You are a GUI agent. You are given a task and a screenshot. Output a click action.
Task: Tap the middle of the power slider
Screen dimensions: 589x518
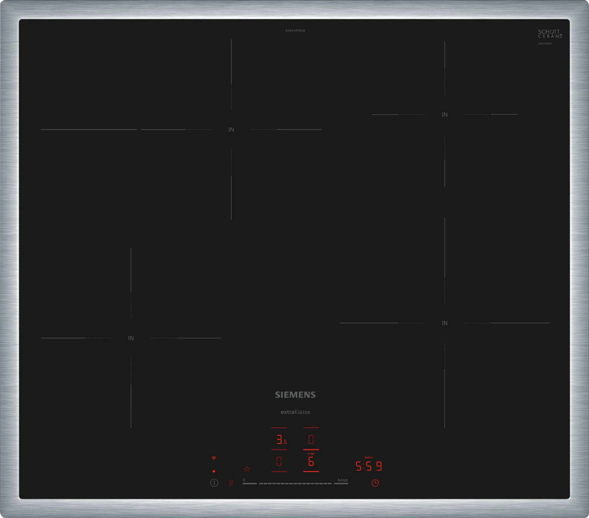295,483
